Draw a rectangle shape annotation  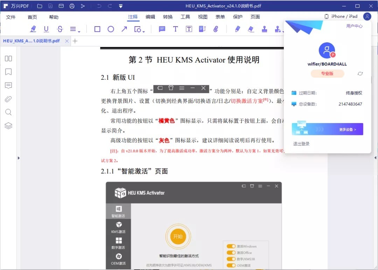(x=97, y=29)
